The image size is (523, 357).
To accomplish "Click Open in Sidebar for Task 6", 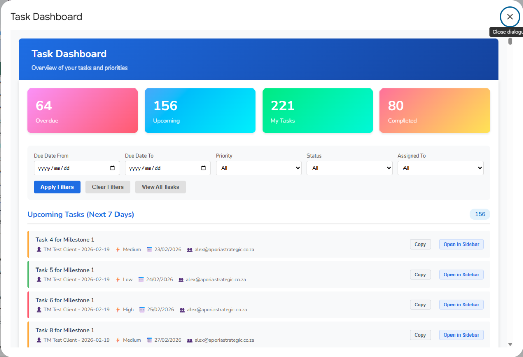I will (x=461, y=304).
